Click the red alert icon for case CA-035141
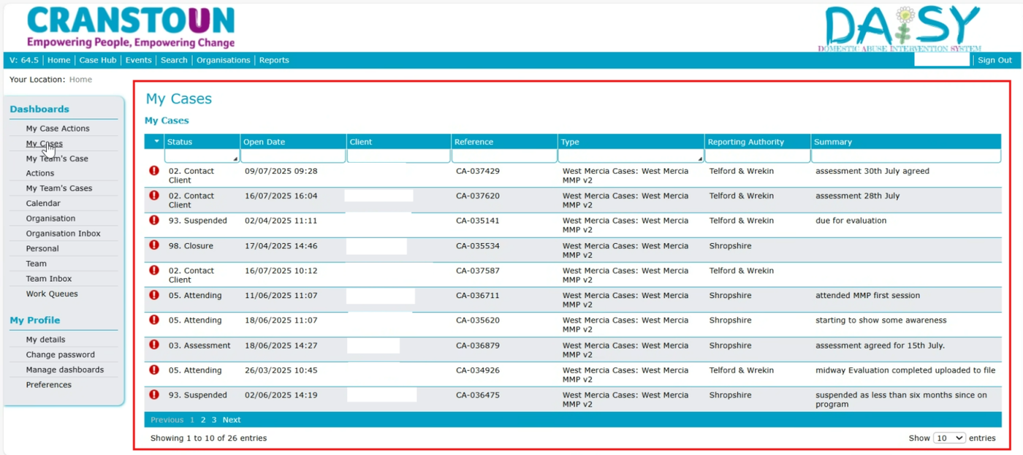This screenshot has width=1023, height=455. pos(154,221)
